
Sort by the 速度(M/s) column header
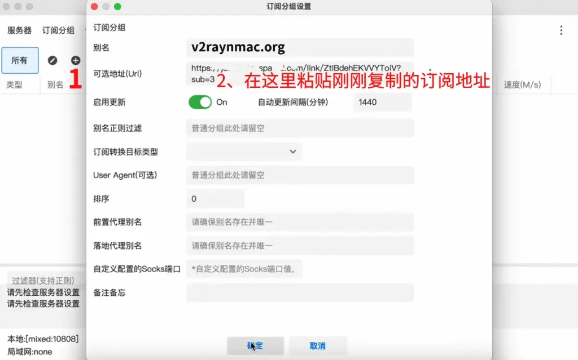pyautogui.click(x=522, y=85)
